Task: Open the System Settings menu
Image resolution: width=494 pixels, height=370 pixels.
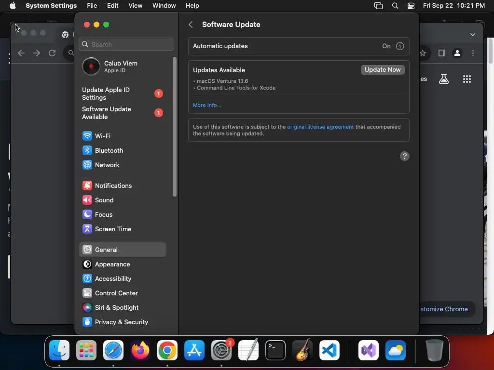Action: point(51,6)
